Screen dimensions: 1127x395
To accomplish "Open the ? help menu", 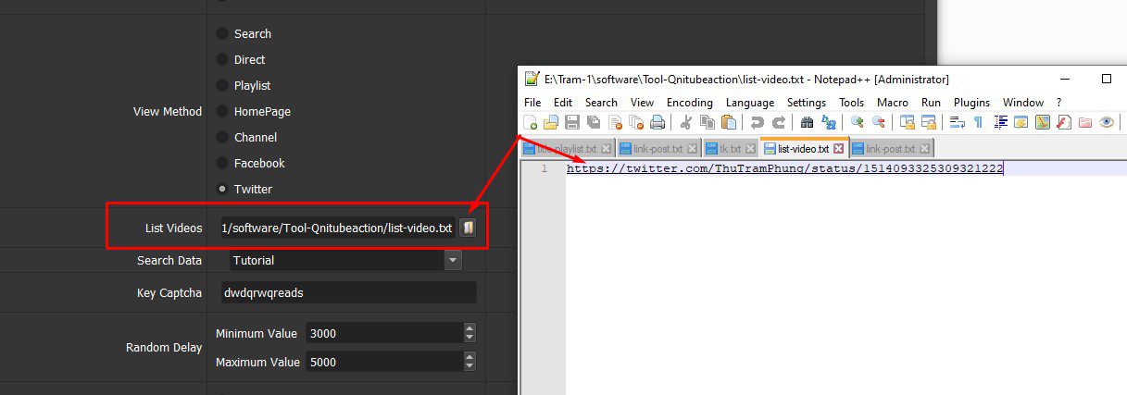I will pyautogui.click(x=1058, y=103).
